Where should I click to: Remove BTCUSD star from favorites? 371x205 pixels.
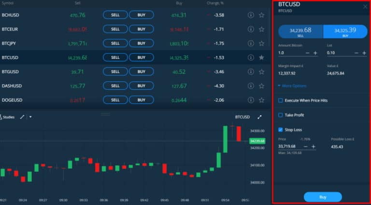(261, 57)
